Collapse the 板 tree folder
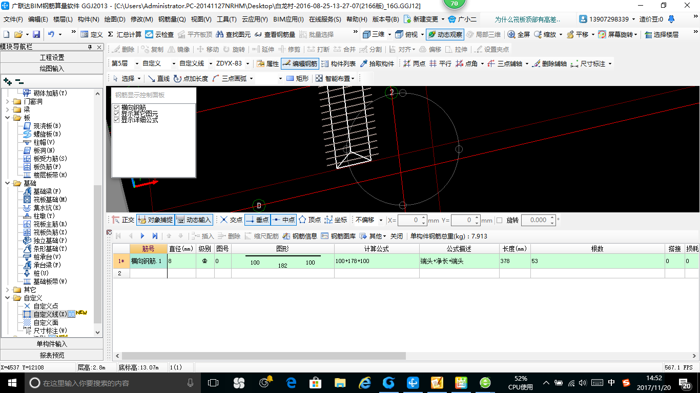This screenshot has width=700, height=393. [x=7, y=118]
